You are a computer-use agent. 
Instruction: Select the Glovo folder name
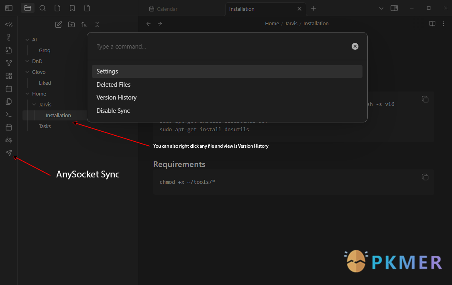(39, 72)
